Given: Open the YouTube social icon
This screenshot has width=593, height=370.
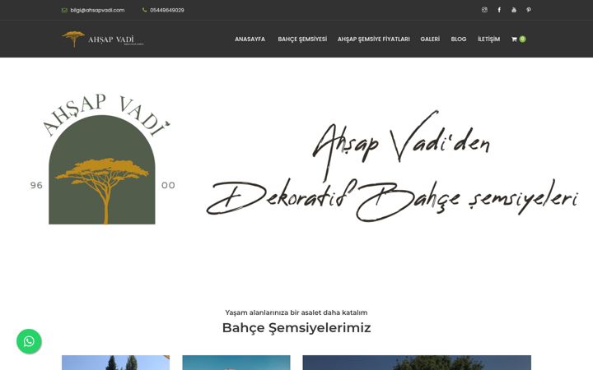Looking at the screenshot, I should [x=514, y=10].
